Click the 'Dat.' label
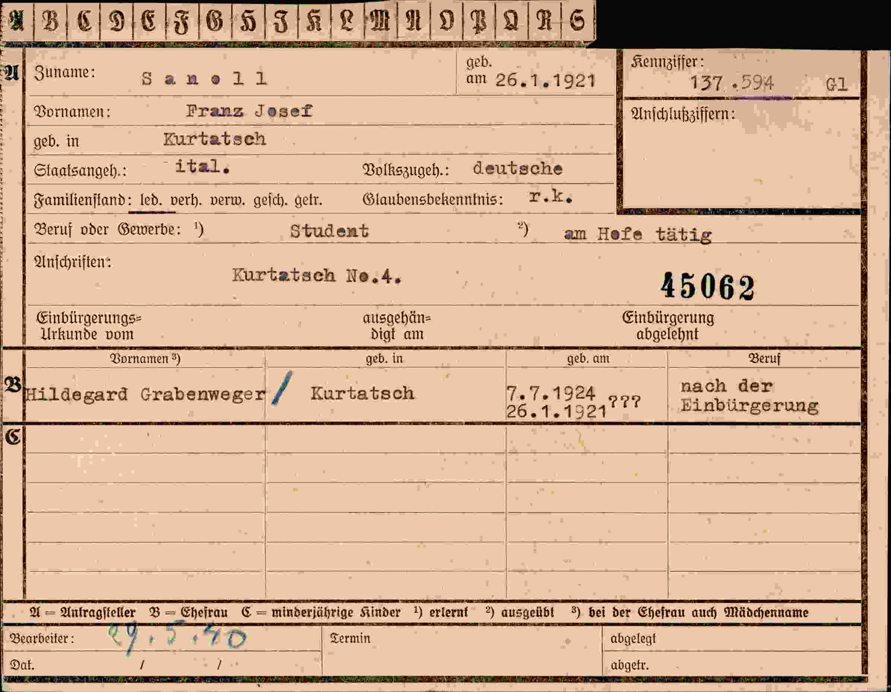The width and height of the screenshot is (891, 692). coord(22,665)
